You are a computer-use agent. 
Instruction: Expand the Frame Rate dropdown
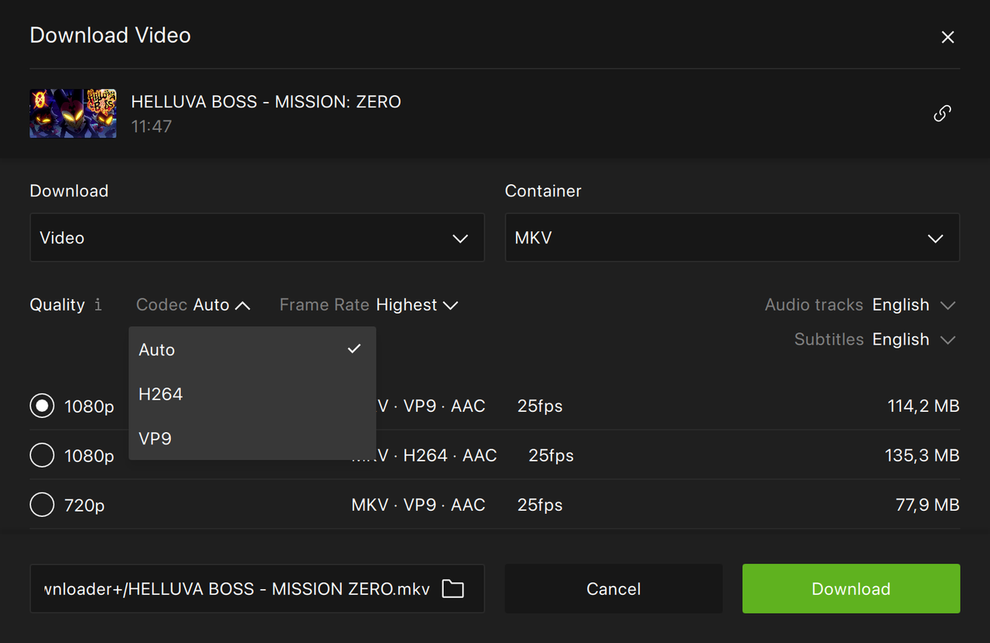(417, 305)
